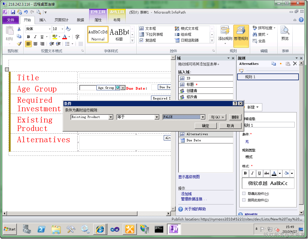Check 禁用此控件 disable control checkbox
This screenshot has height=239, width=308.
click(x=244, y=200)
